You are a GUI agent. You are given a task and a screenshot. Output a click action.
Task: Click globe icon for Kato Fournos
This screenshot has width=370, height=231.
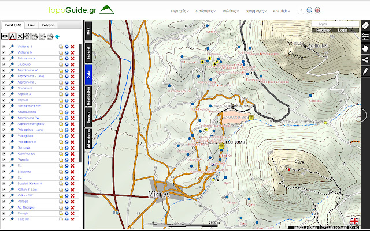[x=66, y=154]
